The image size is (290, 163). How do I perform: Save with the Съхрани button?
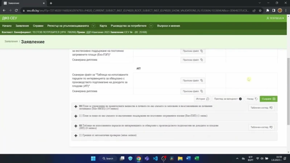pyautogui.click(x=268, y=99)
